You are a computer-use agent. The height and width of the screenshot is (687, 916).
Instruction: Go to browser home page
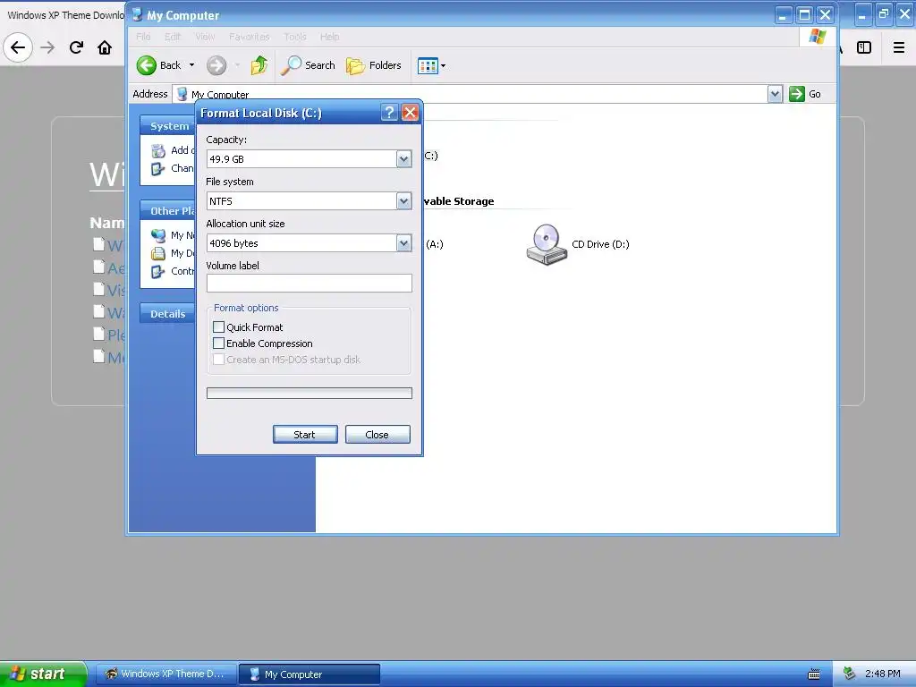click(105, 47)
